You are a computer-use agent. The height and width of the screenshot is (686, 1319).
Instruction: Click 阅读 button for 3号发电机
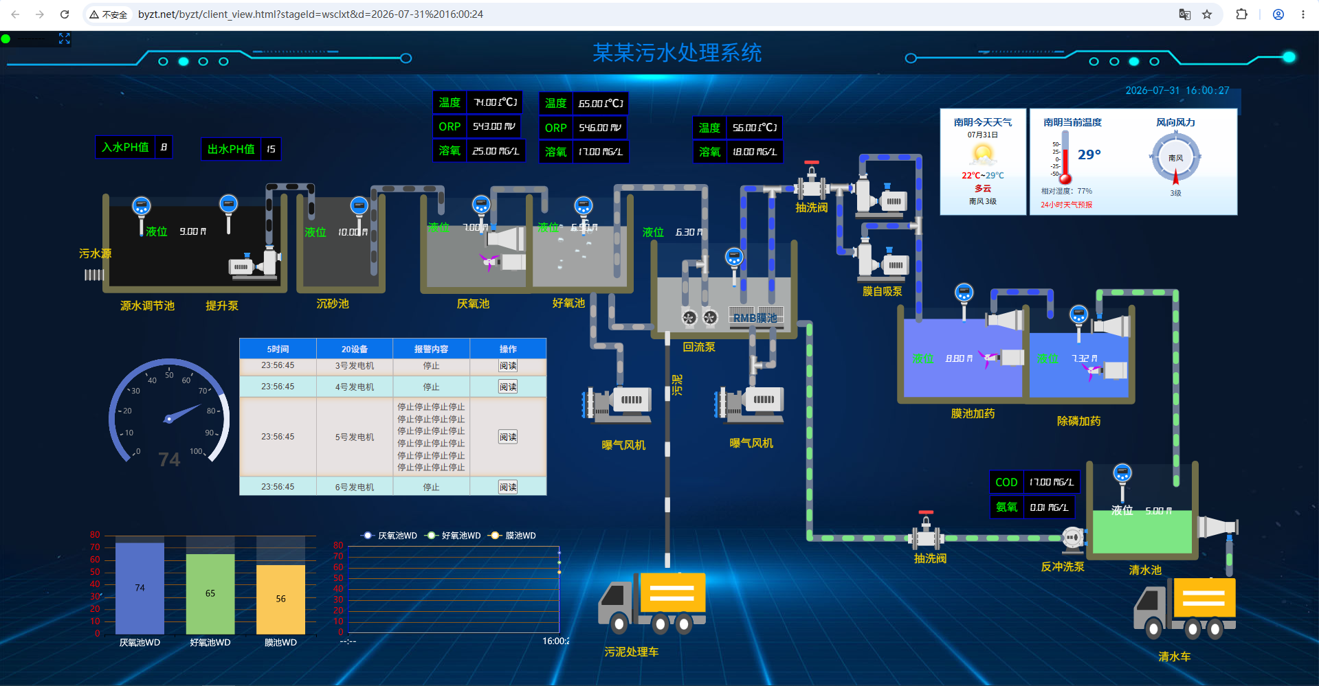(x=508, y=366)
